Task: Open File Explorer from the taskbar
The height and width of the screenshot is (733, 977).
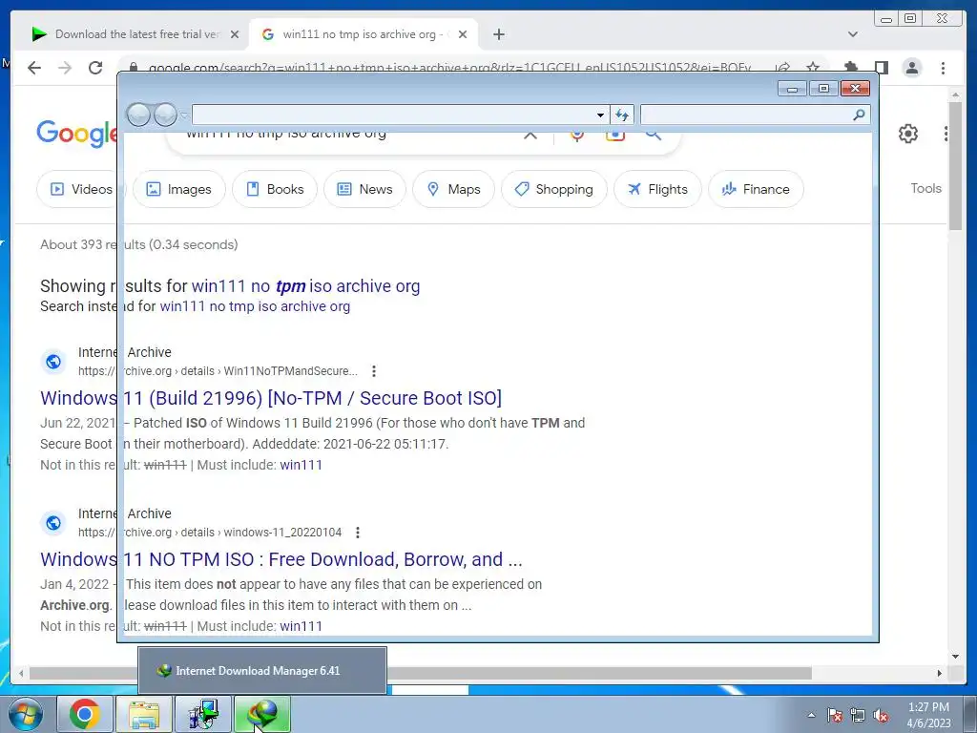Action: [144, 714]
